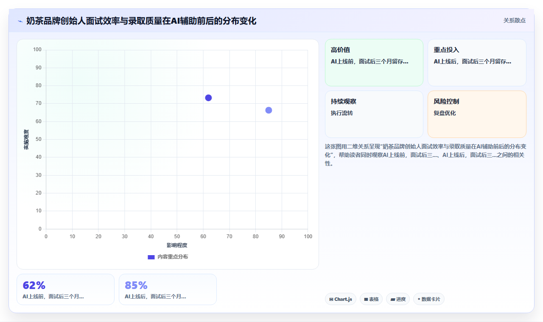Click the lightning icon beside the title
543x322 pixels.
pyautogui.click(x=20, y=21)
